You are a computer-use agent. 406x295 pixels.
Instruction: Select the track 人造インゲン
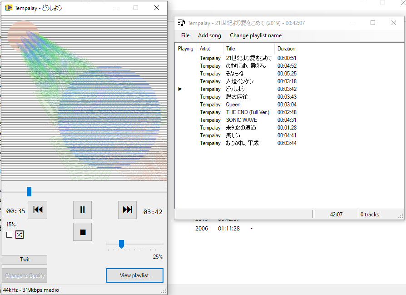point(239,81)
